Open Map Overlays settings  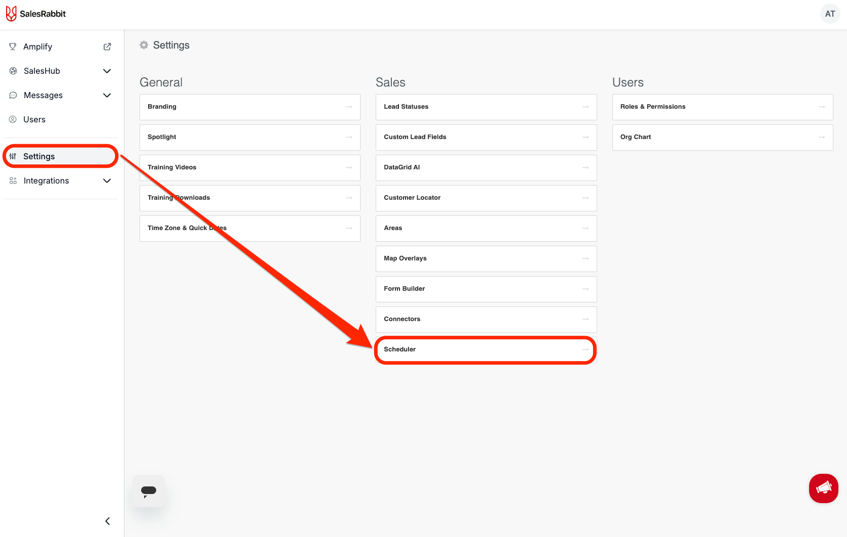coord(486,259)
